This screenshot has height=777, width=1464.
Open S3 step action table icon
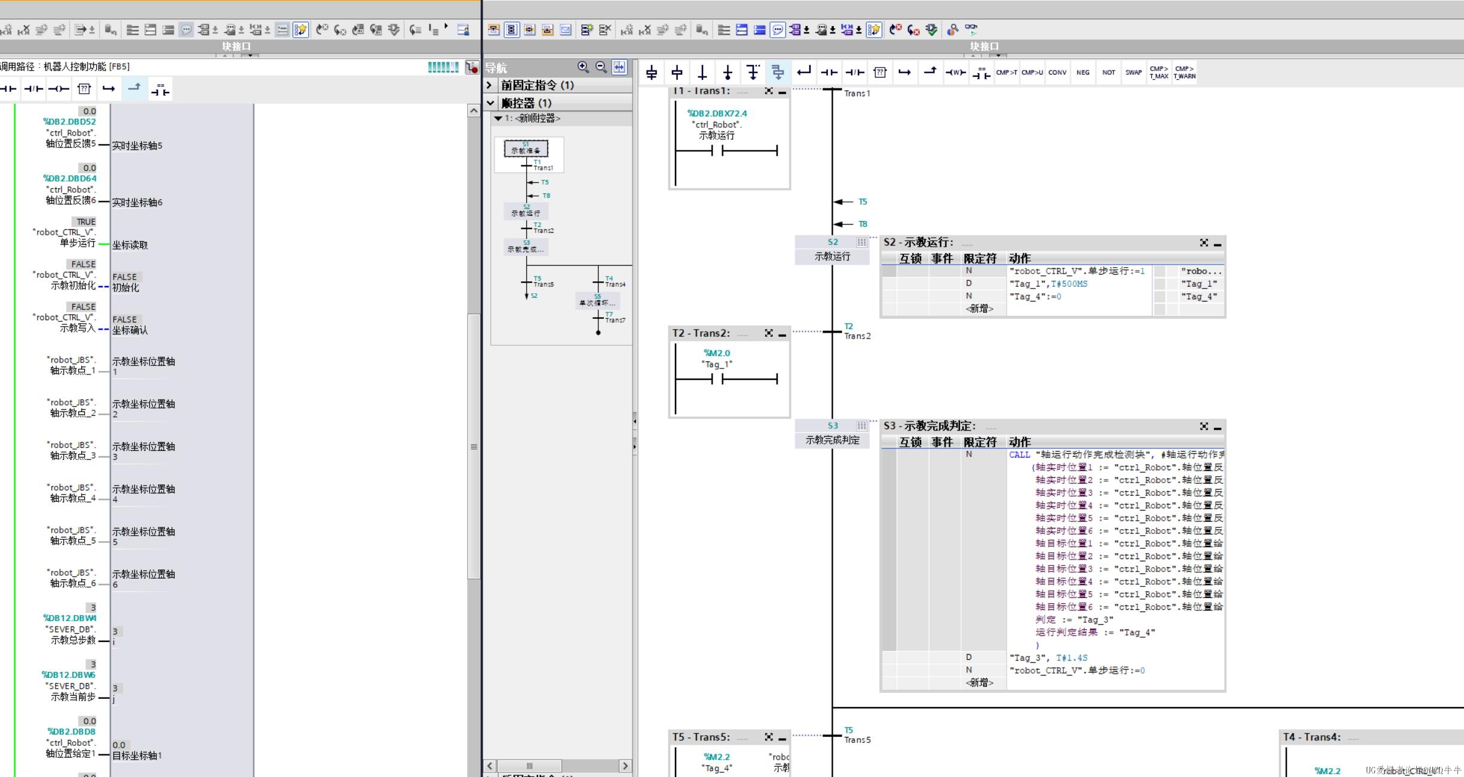861,426
